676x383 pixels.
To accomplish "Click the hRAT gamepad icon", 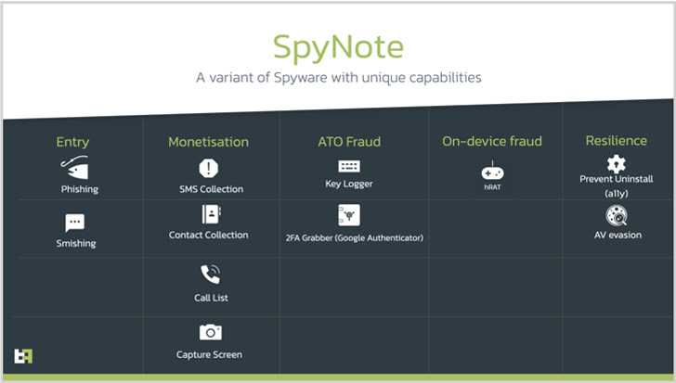I will pos(492,172).
